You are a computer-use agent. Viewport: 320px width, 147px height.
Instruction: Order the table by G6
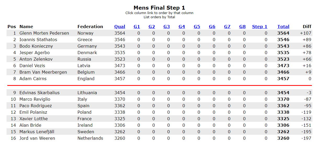coord(212,27)
